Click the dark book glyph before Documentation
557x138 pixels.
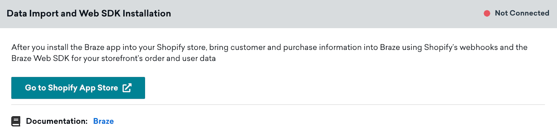[16, 121]
